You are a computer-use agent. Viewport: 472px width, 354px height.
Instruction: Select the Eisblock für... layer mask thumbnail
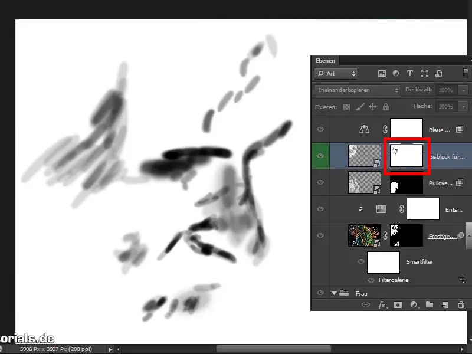click(407, 156)
